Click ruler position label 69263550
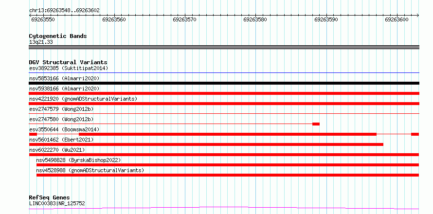The image size is (433, 214). (43, 19)
